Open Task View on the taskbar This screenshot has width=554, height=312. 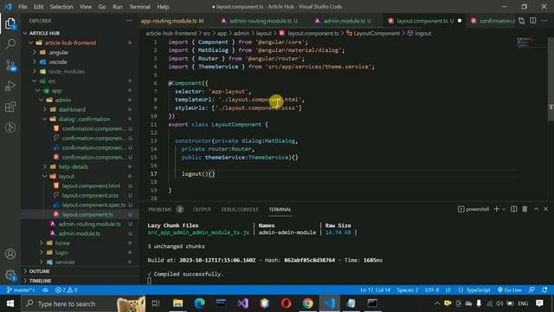tap(156, 303)
